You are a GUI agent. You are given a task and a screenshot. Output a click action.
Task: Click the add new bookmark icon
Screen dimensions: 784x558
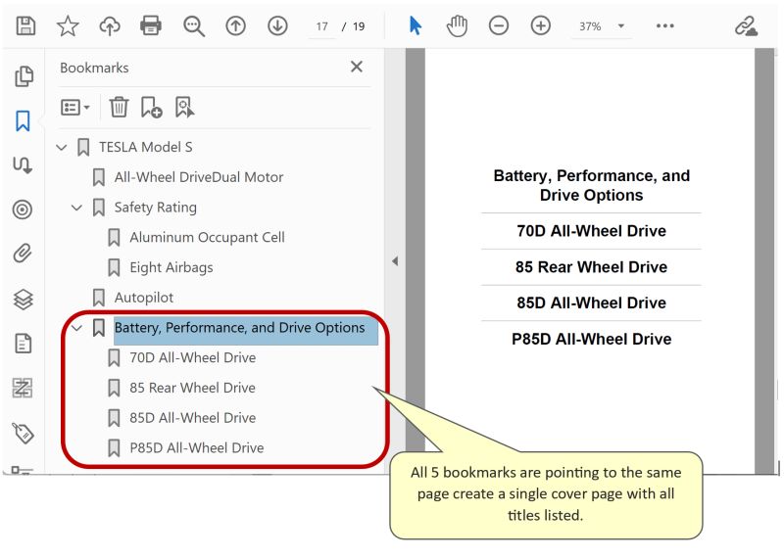pos(151,108)
